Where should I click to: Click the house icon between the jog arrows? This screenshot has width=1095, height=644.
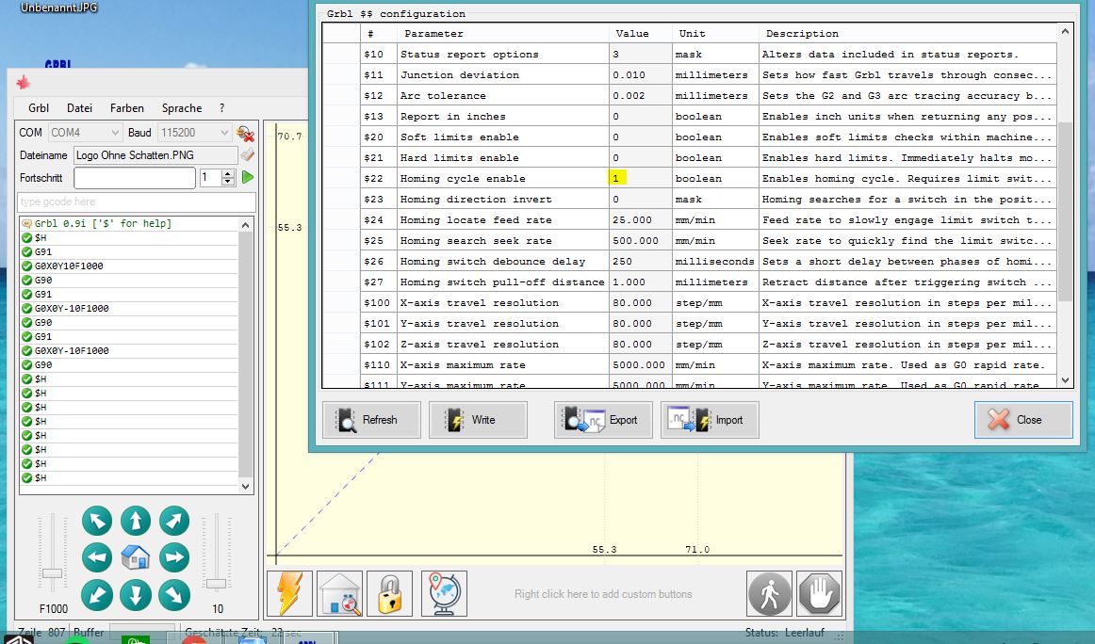(x=136, y=557)
